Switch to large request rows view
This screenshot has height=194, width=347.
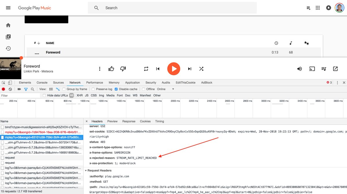[x=51, y=89]
